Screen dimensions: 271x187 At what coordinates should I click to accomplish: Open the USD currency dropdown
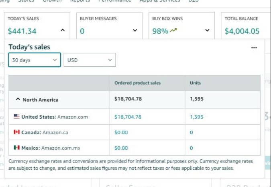tap(90, 60)
